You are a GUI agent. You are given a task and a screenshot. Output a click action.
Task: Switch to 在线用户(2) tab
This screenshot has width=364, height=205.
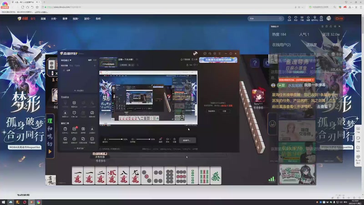point(281,45)
